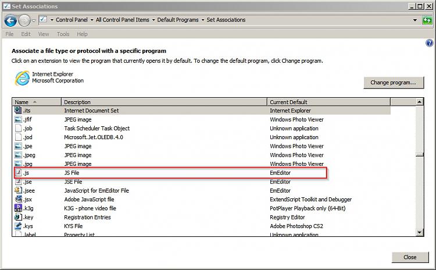Viewport: 436px width, 270px height.
Task: Navigate to Default Programs breadcrumb
Action: pos(178,20)
